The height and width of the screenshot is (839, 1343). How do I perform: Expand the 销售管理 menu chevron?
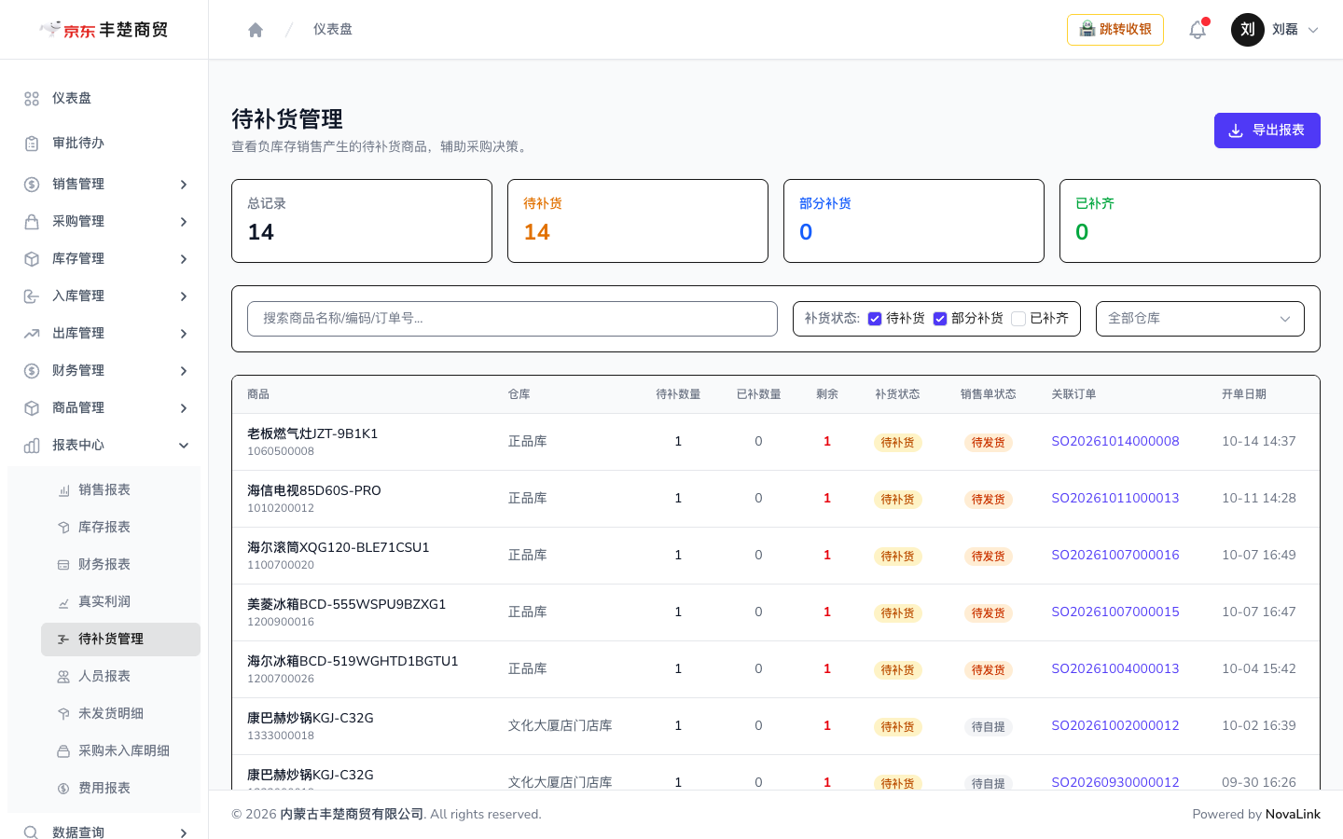[184, 185]
